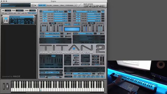Select oscillator section 1 number button

41,11
